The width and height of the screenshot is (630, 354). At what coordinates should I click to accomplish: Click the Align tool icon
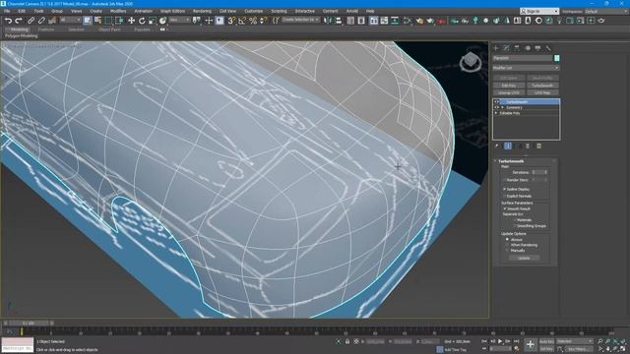click(339, 21)
